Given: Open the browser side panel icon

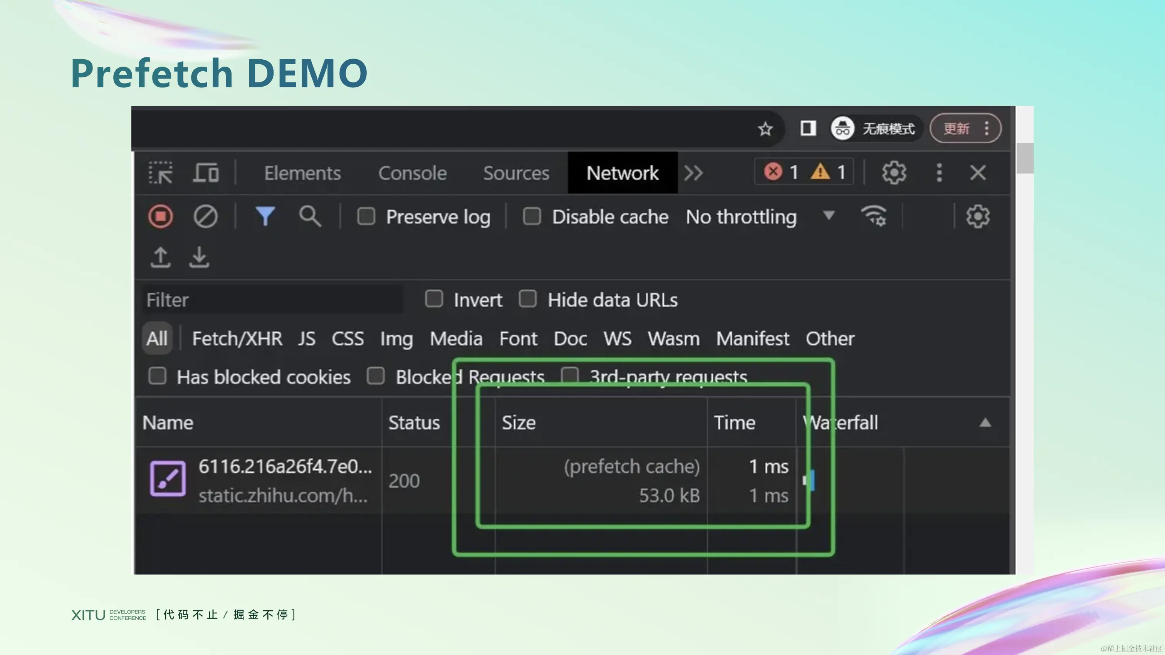Looking at the screenshot, I should (808, 128).
